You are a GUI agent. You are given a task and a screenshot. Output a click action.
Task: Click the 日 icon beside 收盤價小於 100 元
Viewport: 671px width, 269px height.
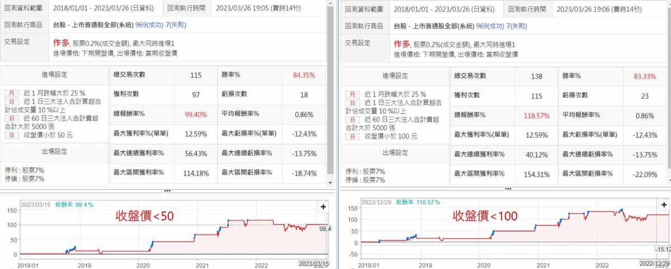click(x=352, y=136)
